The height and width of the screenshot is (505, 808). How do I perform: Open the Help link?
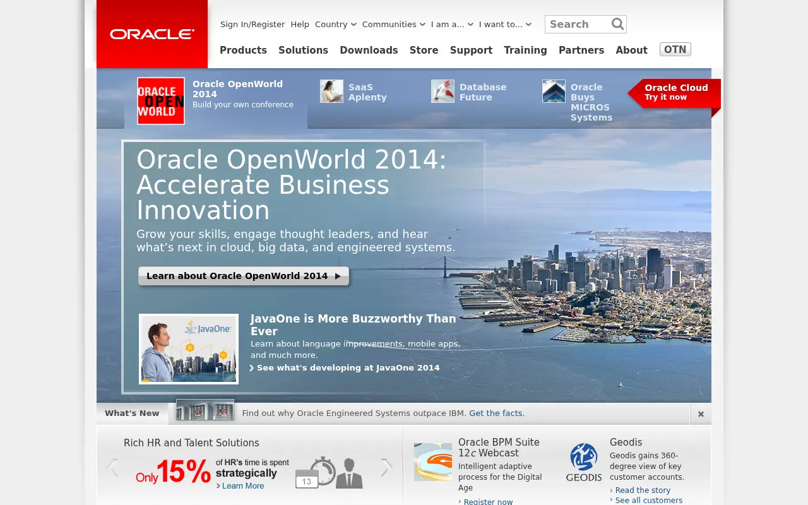point(300,24)
